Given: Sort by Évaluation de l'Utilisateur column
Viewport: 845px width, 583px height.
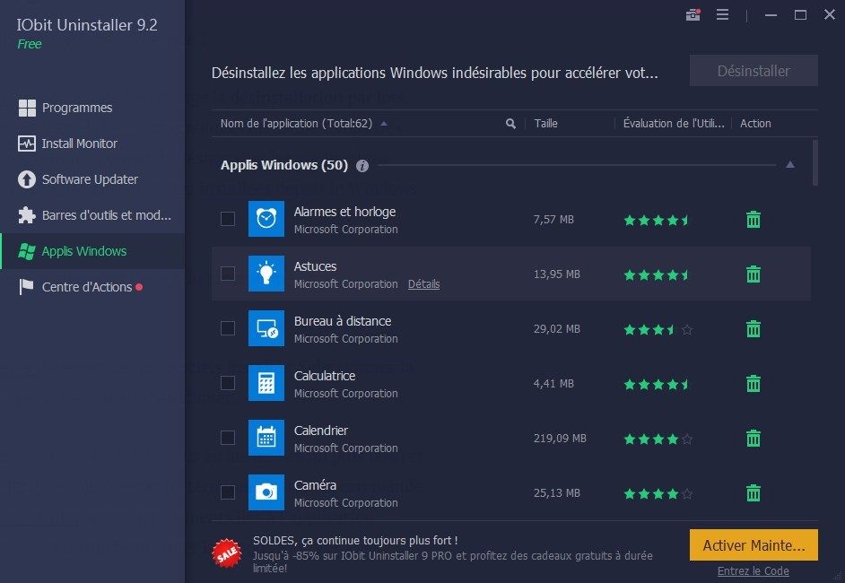Looking at the screenshot, I should tap(674, 124).
